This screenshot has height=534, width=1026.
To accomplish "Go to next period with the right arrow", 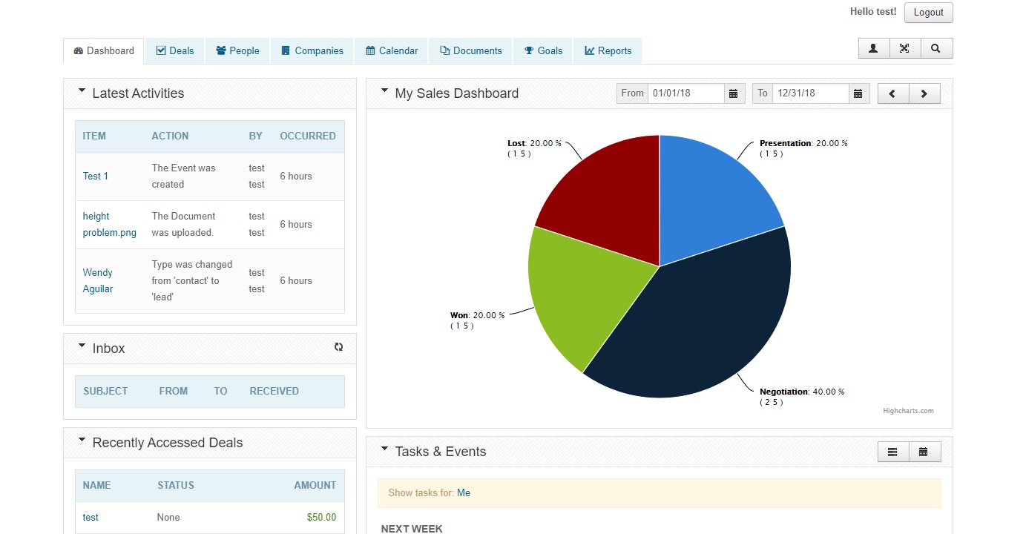I will pos(924,93).
